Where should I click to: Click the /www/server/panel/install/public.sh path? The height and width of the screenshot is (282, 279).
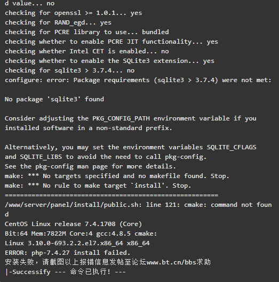[x=71, y=205]
